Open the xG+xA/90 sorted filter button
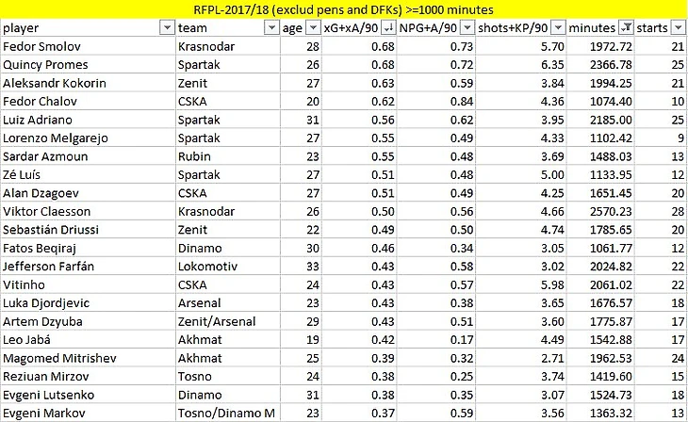 point(388,28)
